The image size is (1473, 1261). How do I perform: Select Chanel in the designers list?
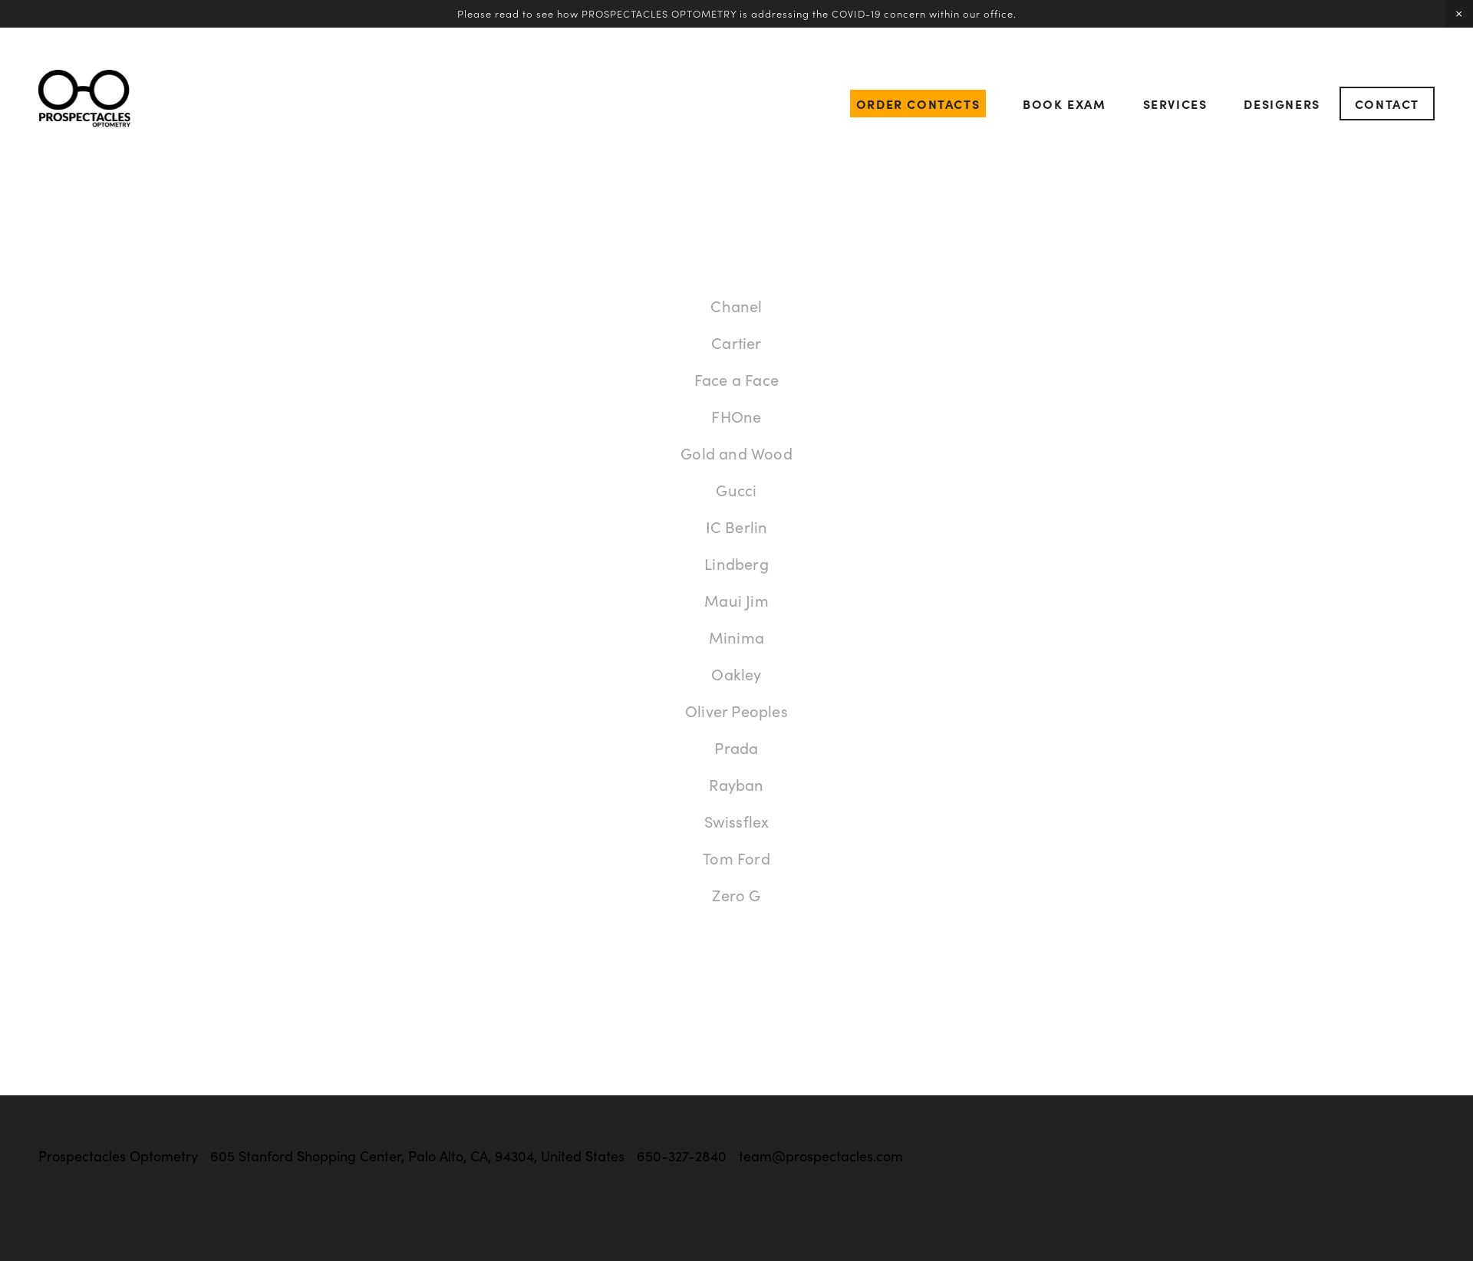click(x=736, y=307)
